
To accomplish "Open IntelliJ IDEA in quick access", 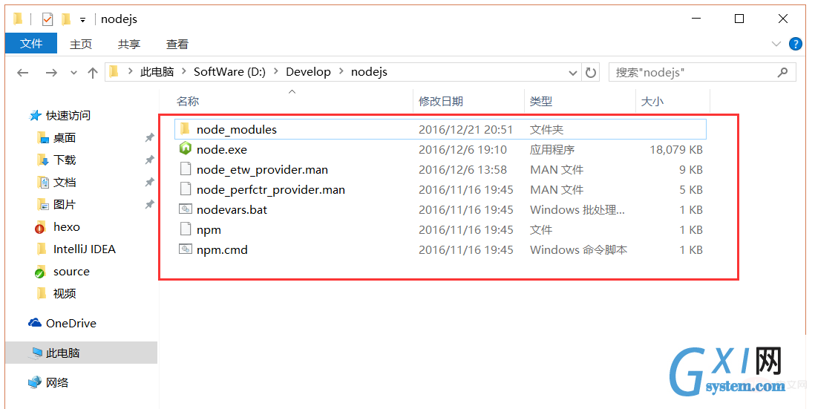I will click(84, 249).
